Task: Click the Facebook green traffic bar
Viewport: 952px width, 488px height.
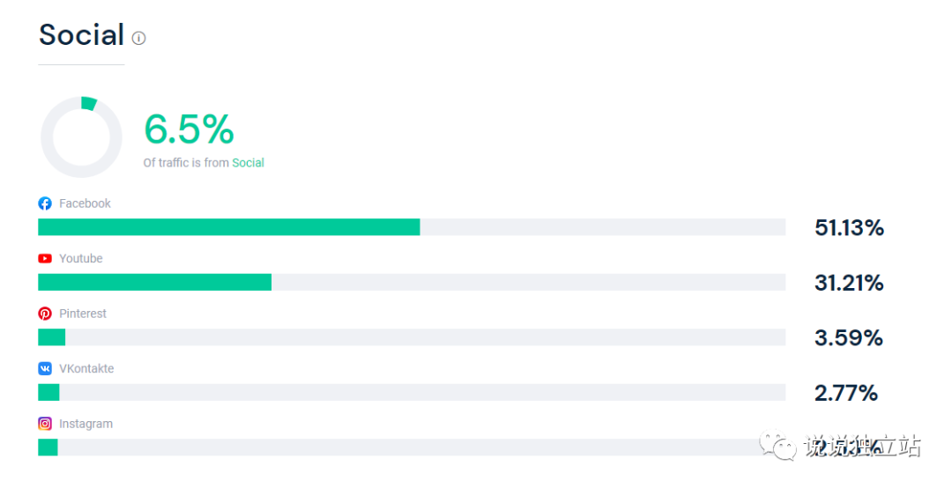Action: (229, 227)
